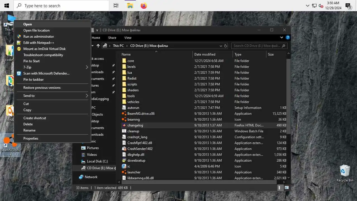Choose Troubleshoot compatibility
This screenshot has width=357, height=201.
pos(52,55)
